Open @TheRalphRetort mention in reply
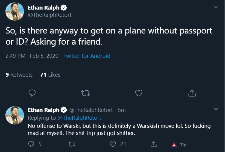225x152 pixels. [79, 118]
